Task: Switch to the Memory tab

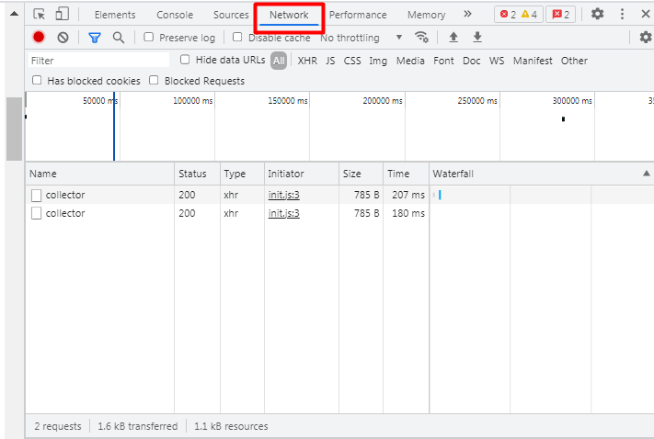Action: pos(426,15)
